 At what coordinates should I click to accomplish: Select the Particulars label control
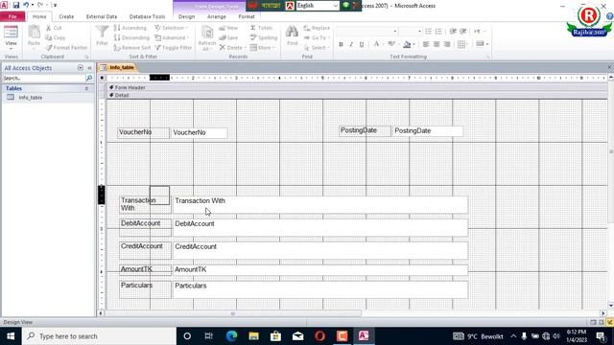[x=145, y=289]
